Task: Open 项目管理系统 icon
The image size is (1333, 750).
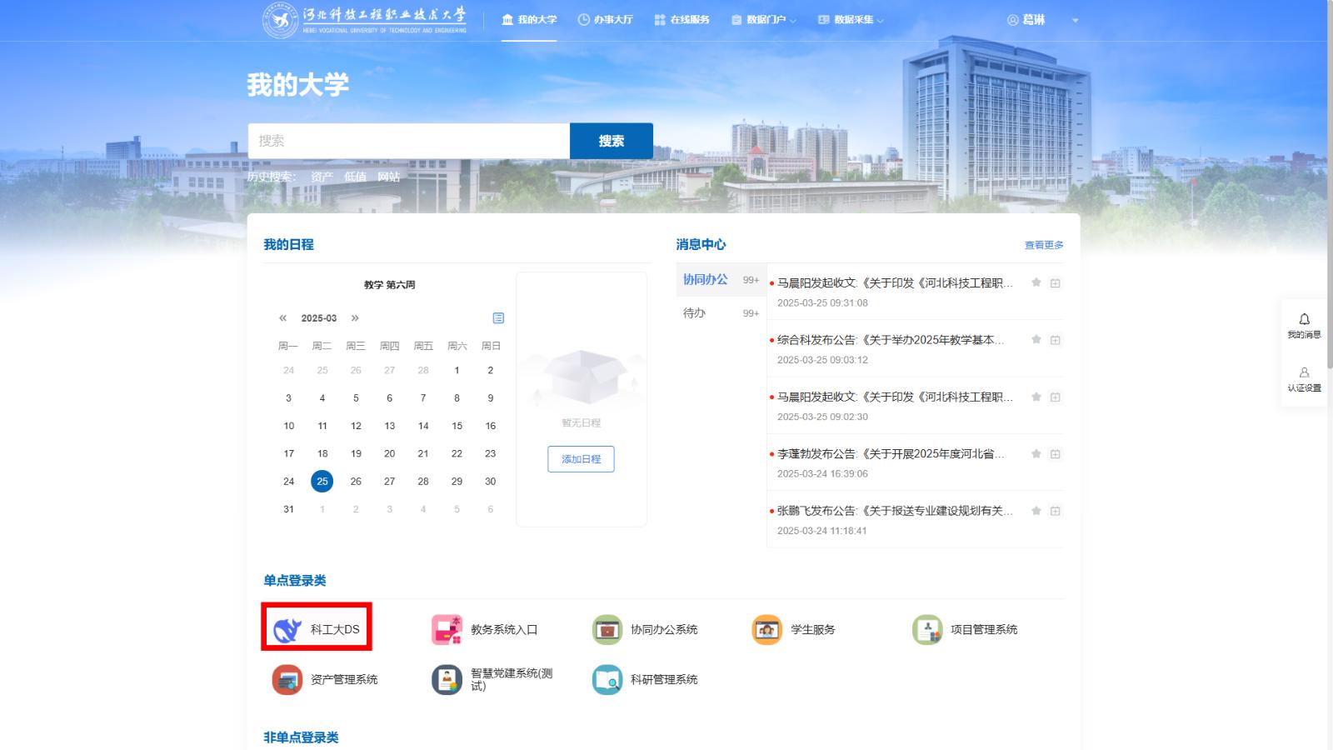Action: (x=926, y=630)
